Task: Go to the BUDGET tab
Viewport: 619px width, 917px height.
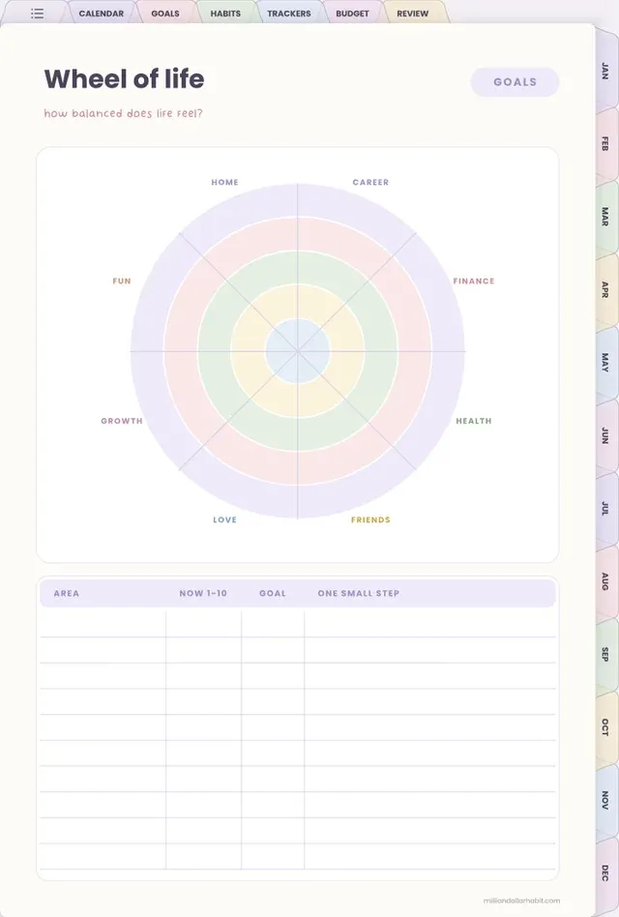Action: [x=352, y=13]
